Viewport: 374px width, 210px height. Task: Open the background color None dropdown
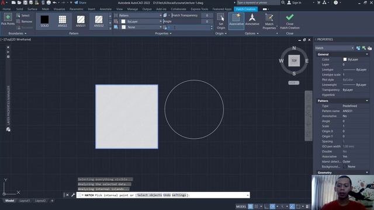click(x=141, y=27)
